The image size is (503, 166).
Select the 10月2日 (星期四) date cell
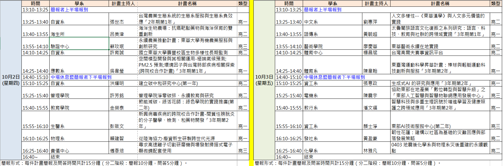coord(11,80)
